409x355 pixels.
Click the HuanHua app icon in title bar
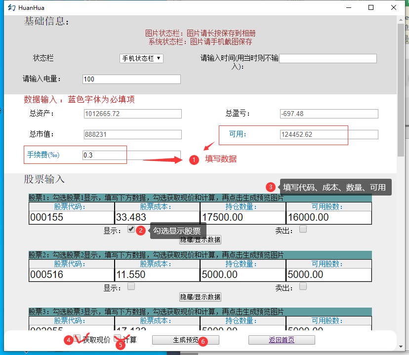pyautogui.click(x=11, y=7)
